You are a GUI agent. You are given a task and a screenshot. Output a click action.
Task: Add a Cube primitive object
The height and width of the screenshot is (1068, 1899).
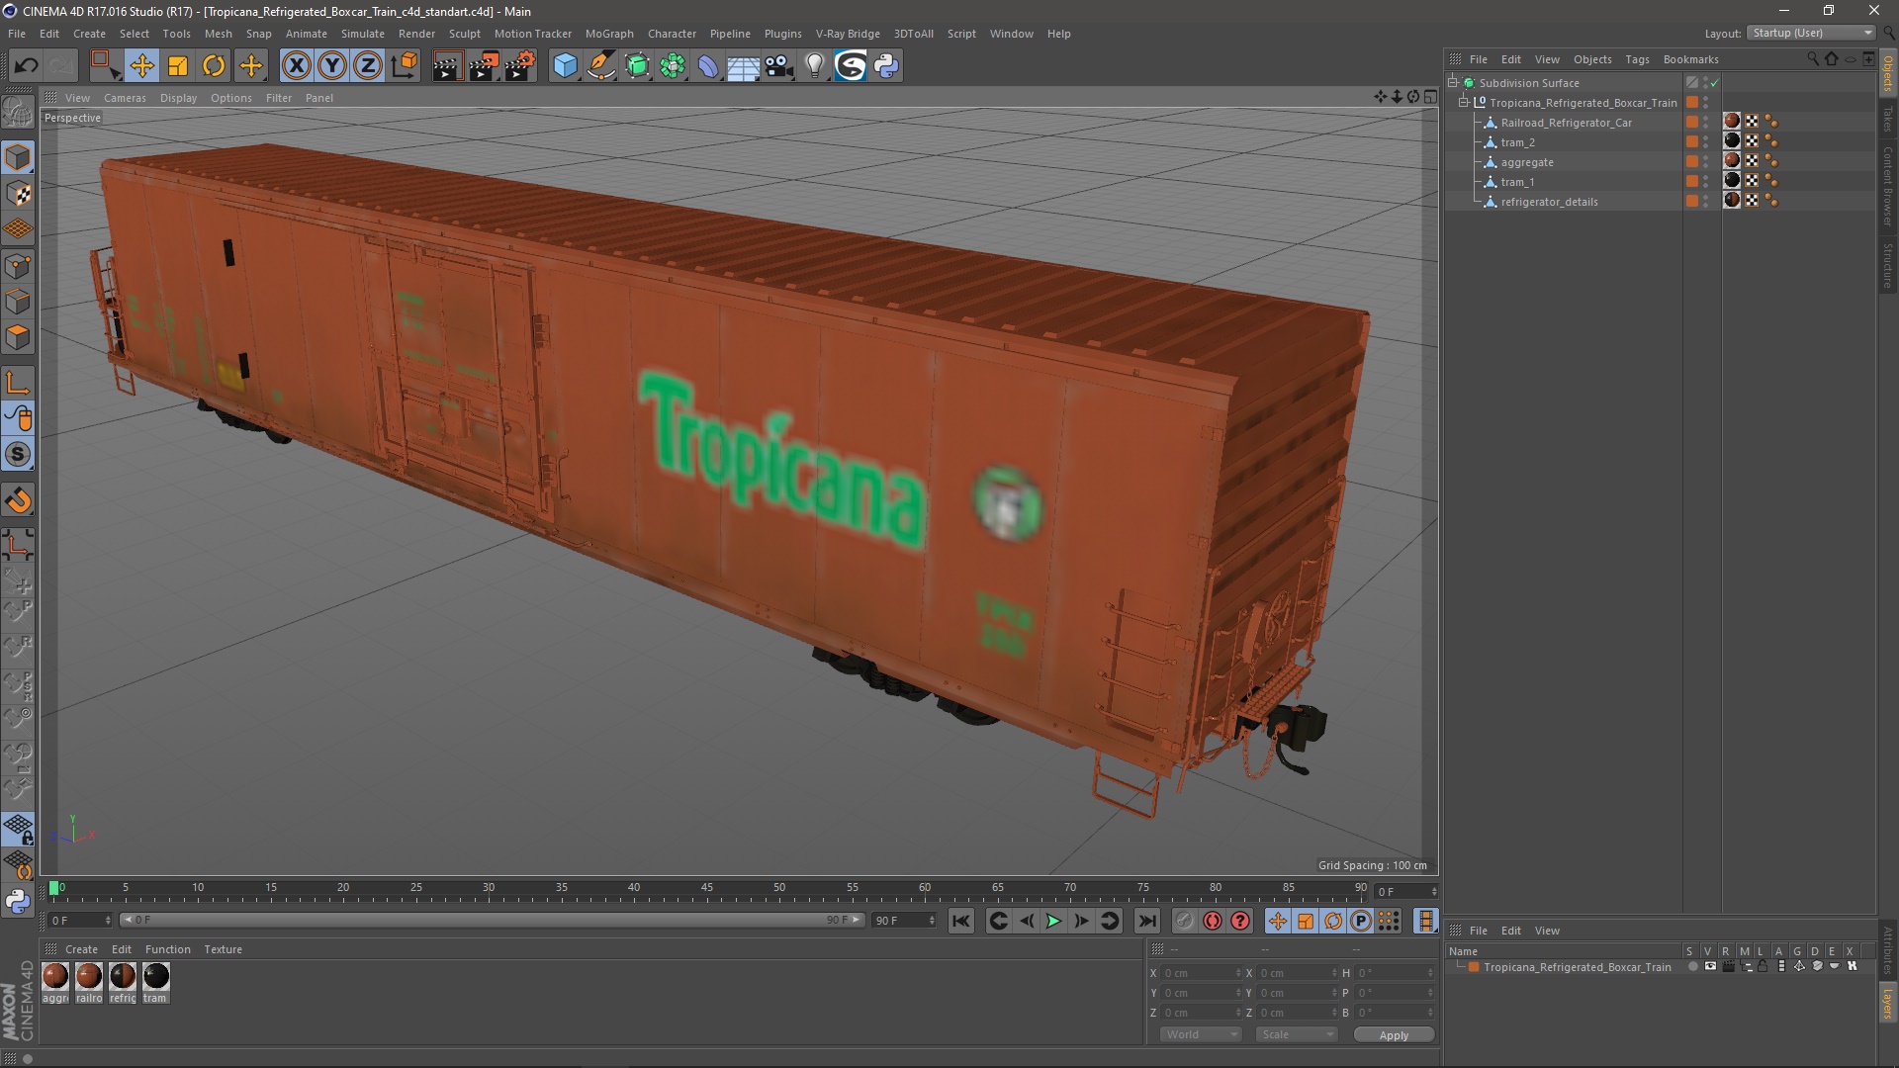click(565, 66)
